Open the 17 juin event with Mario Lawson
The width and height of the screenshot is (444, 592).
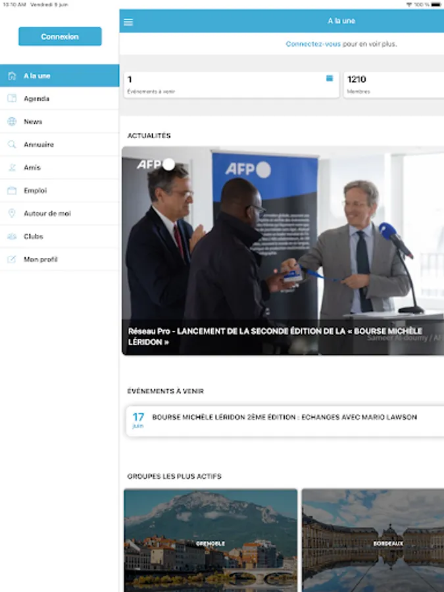285,421
